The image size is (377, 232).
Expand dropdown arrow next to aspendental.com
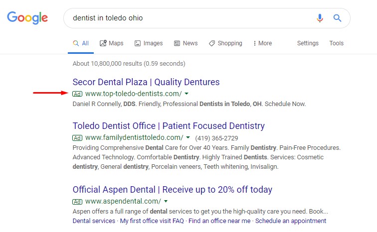click(x=166, y=201)
